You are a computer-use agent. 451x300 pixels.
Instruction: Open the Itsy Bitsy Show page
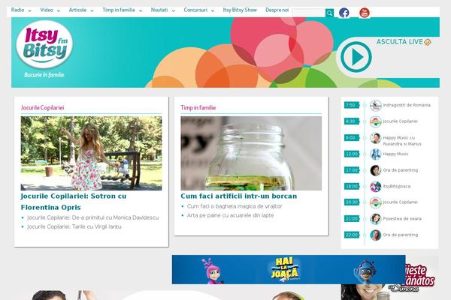point(240,10)
